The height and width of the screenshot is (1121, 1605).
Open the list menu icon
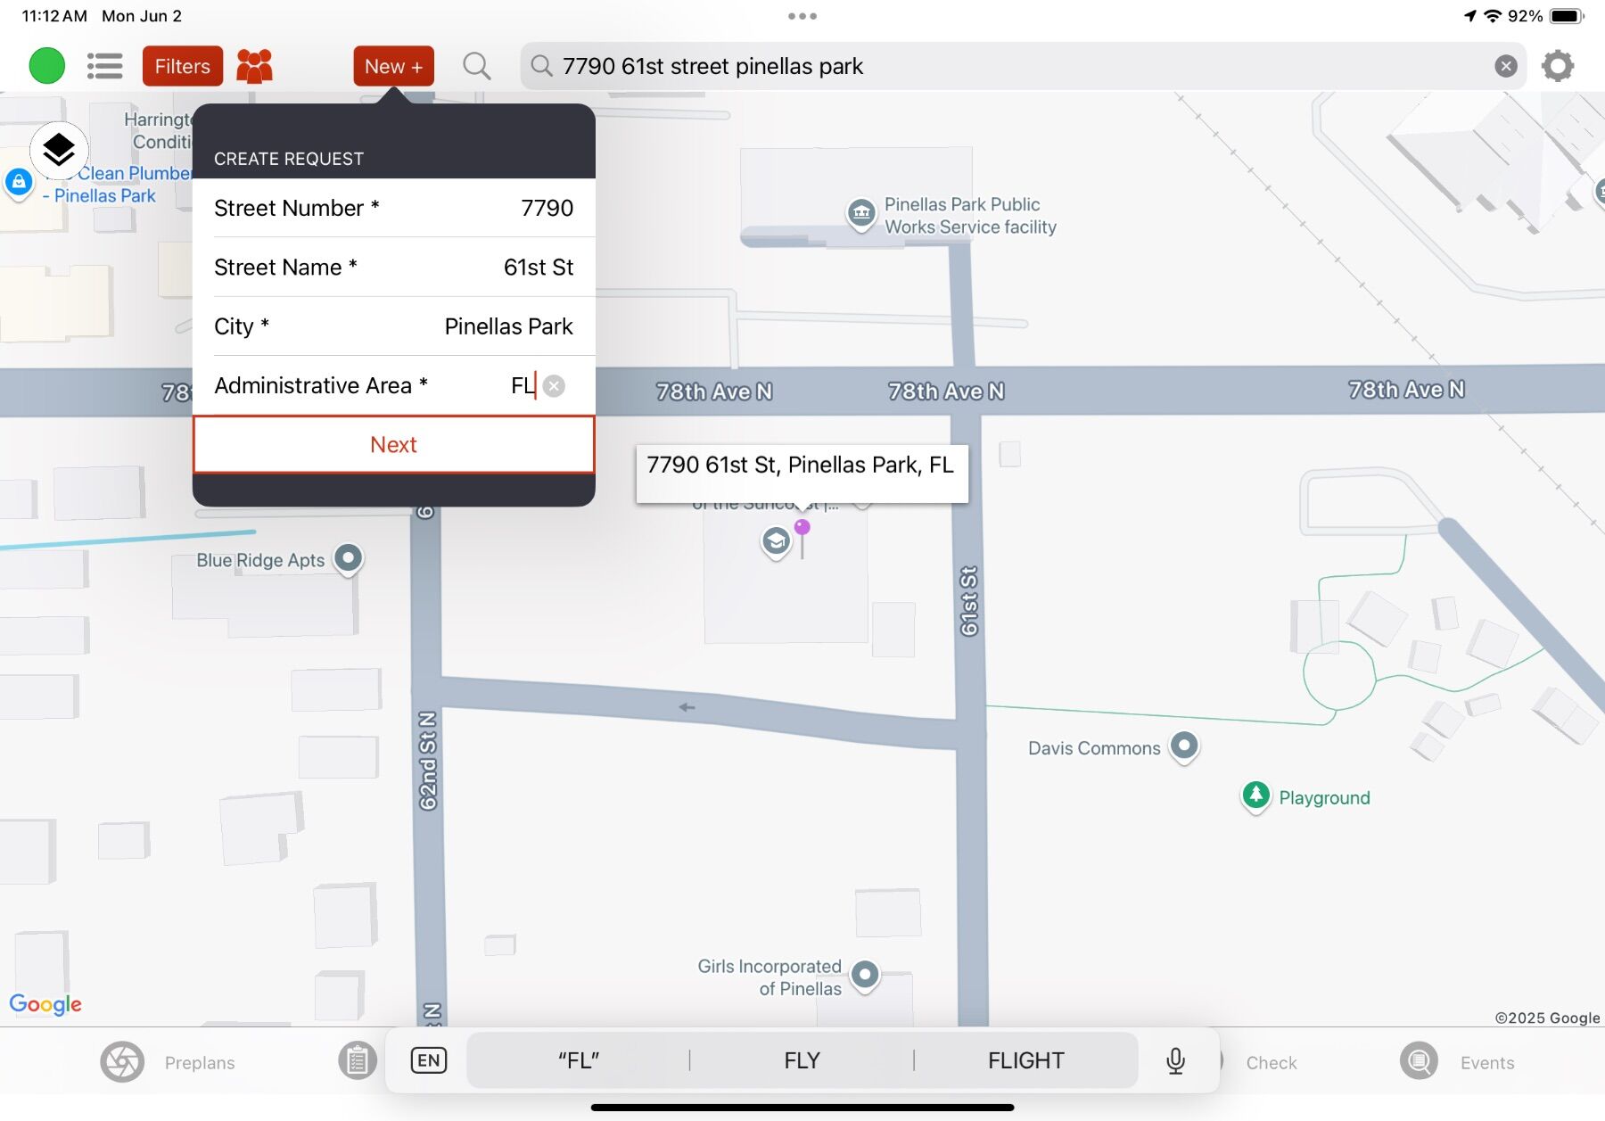[104, 66]
